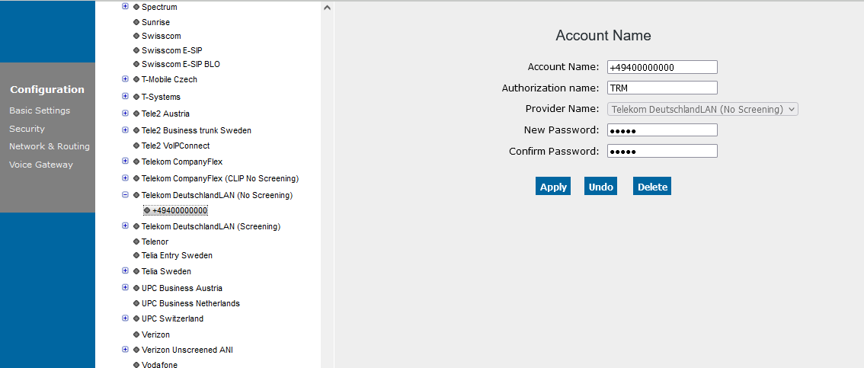Delete the account with Delete button
864x368 pixels.
(x=652, y=186)
